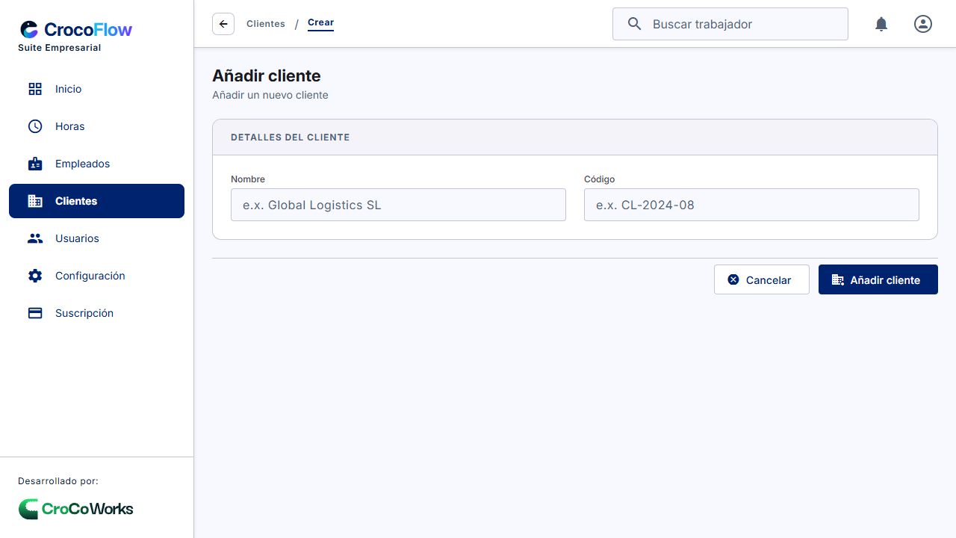Image resolution: width=956 pixels, height=538 pixels.
Task: Open the user account avatar icon
Action: (923, 24)
